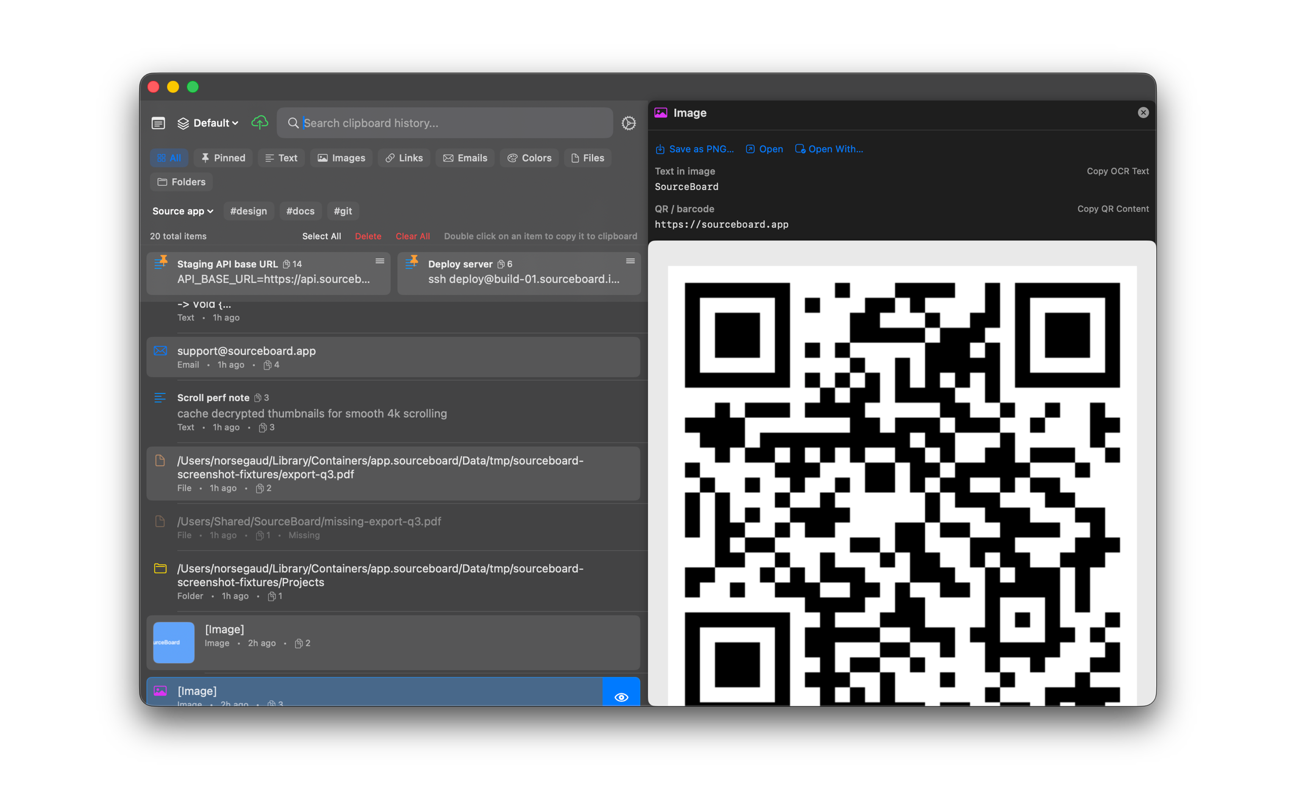Screen dimensions: 1296x810
Task: Click the SourceBoard OCR text value
Action: click(x=686, y=187)
